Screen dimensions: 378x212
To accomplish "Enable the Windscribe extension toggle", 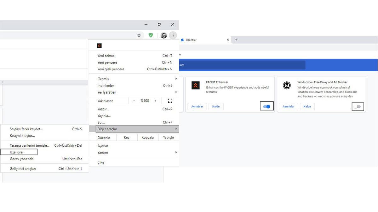I will pyautogui.click(x=357, y=107).
